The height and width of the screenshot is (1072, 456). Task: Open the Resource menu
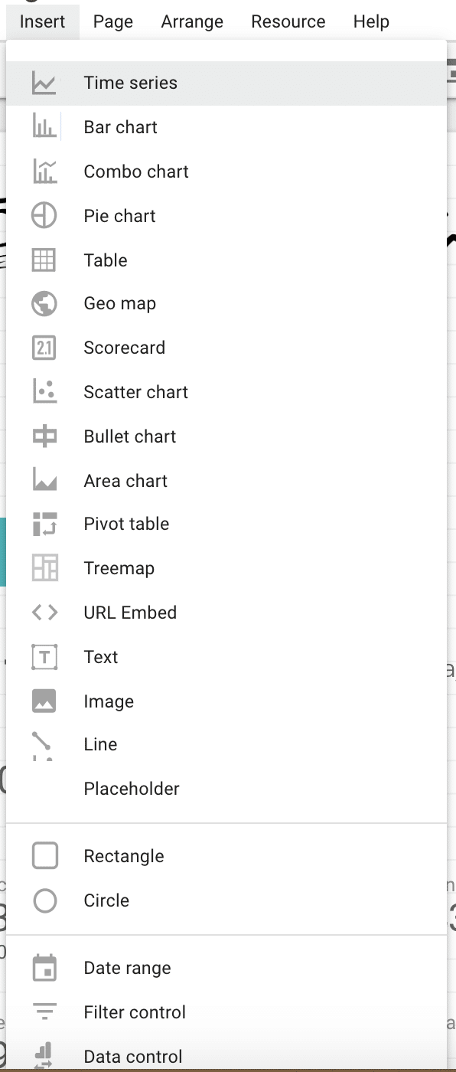coord(288,21)
